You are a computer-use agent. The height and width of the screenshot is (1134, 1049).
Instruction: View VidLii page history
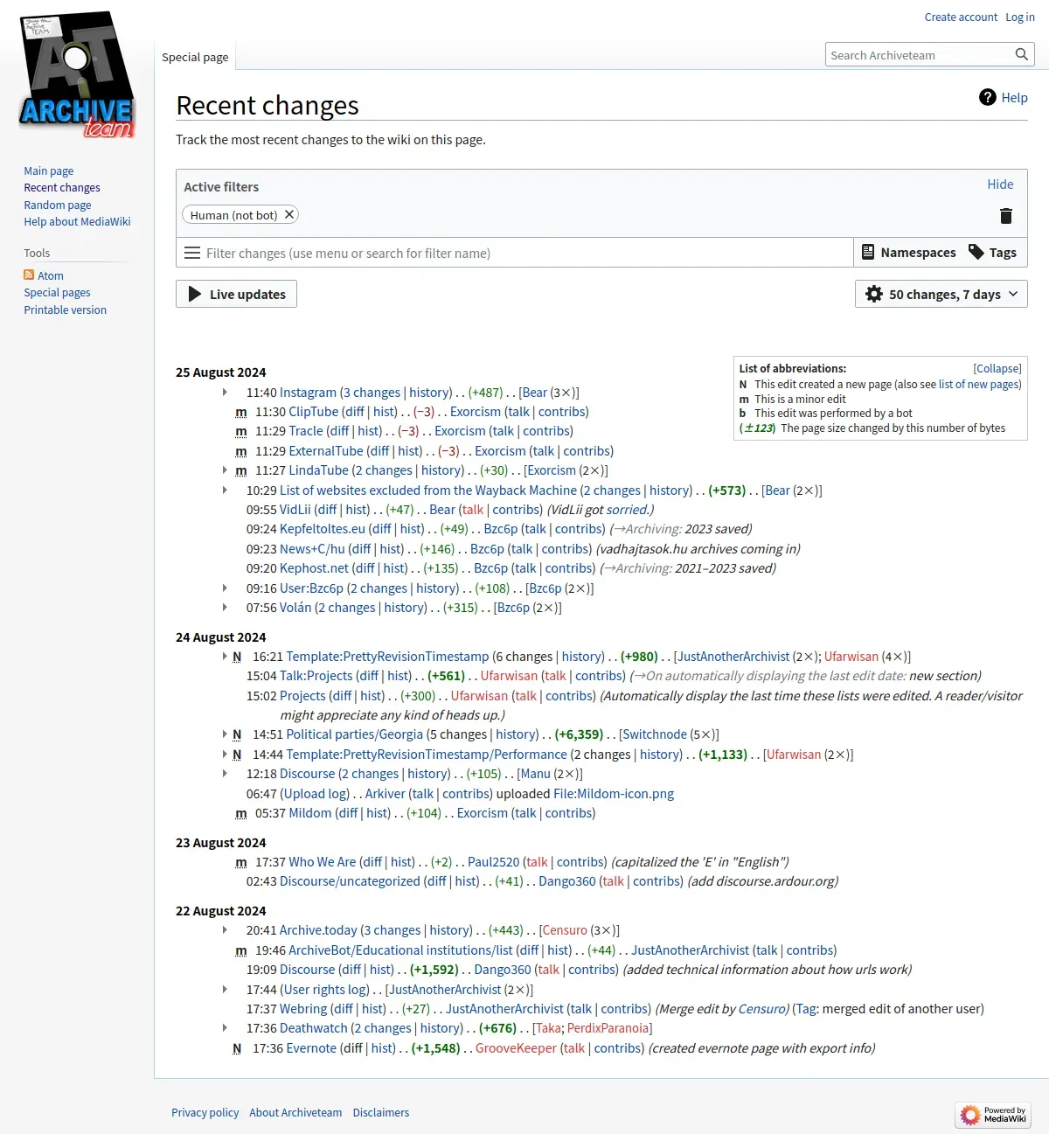click(357, 510)
